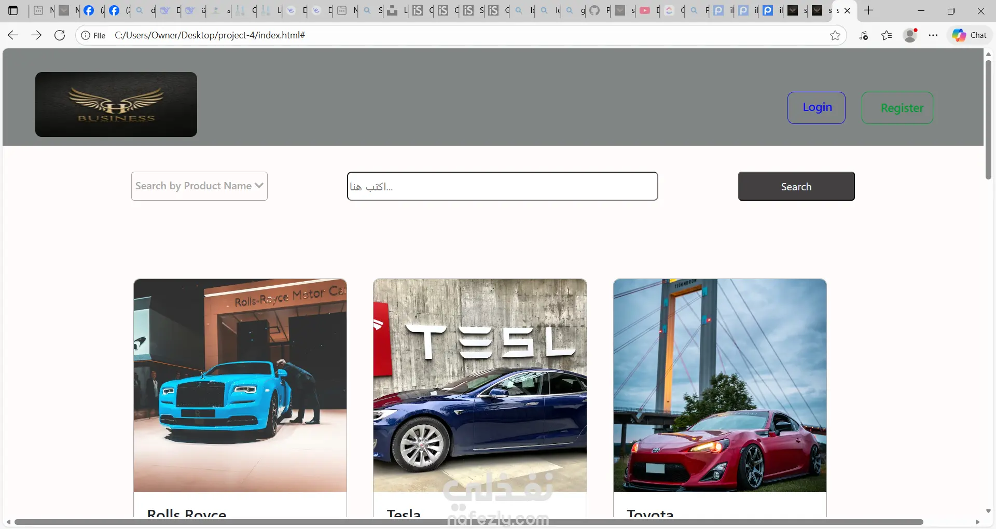Screen dimensions: 996x529
Task: View site information for the File page
Action: [93, 35]
